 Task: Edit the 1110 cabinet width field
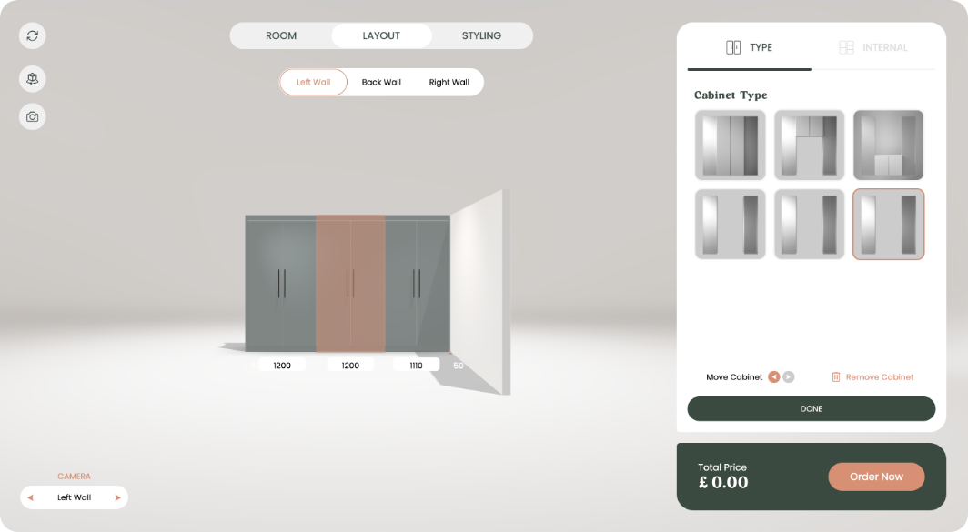[416, 366]
